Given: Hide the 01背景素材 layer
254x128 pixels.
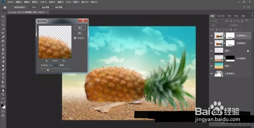Looking at the screenshot, I should [211, 73].
